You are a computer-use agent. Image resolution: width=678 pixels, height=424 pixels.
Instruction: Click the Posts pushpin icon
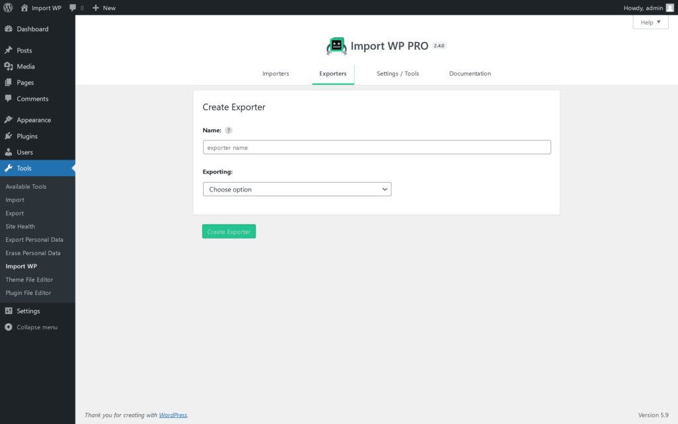[x=8, y=50]
